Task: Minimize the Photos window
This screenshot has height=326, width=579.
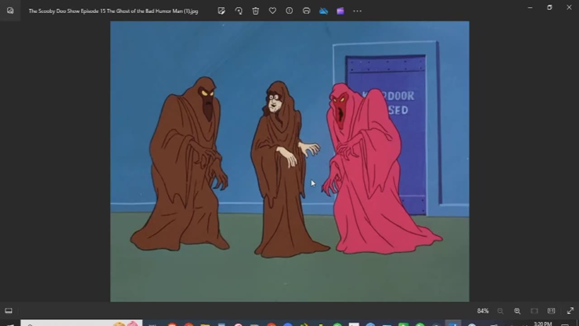Action: point(530,7)
